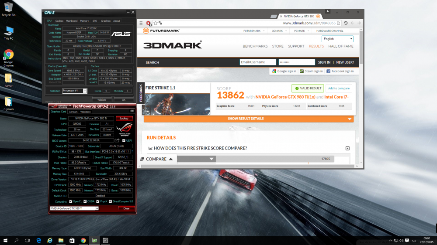Switch to the Mainboard tab in CPU-Z

pos(72,20)
